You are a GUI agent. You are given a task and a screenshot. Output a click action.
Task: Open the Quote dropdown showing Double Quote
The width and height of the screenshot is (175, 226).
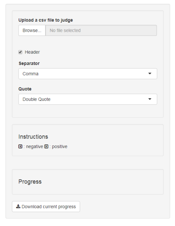[x=83, y=99]
